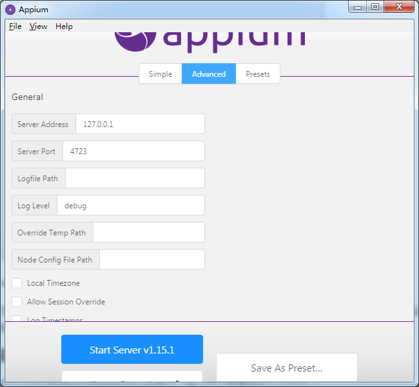The image size is (419, 387).
Task: Click the Log Level input field
Action: click(x=131, y=205)
